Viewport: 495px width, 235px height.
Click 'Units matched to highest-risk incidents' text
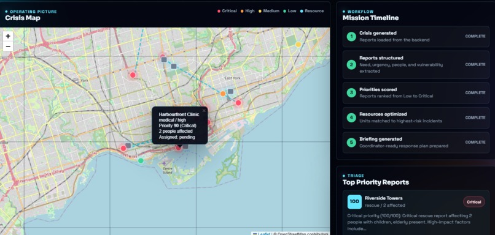[400, 121]
